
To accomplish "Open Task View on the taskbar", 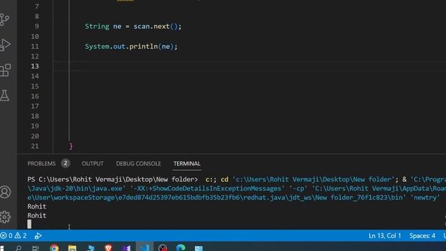I will 36,248.
